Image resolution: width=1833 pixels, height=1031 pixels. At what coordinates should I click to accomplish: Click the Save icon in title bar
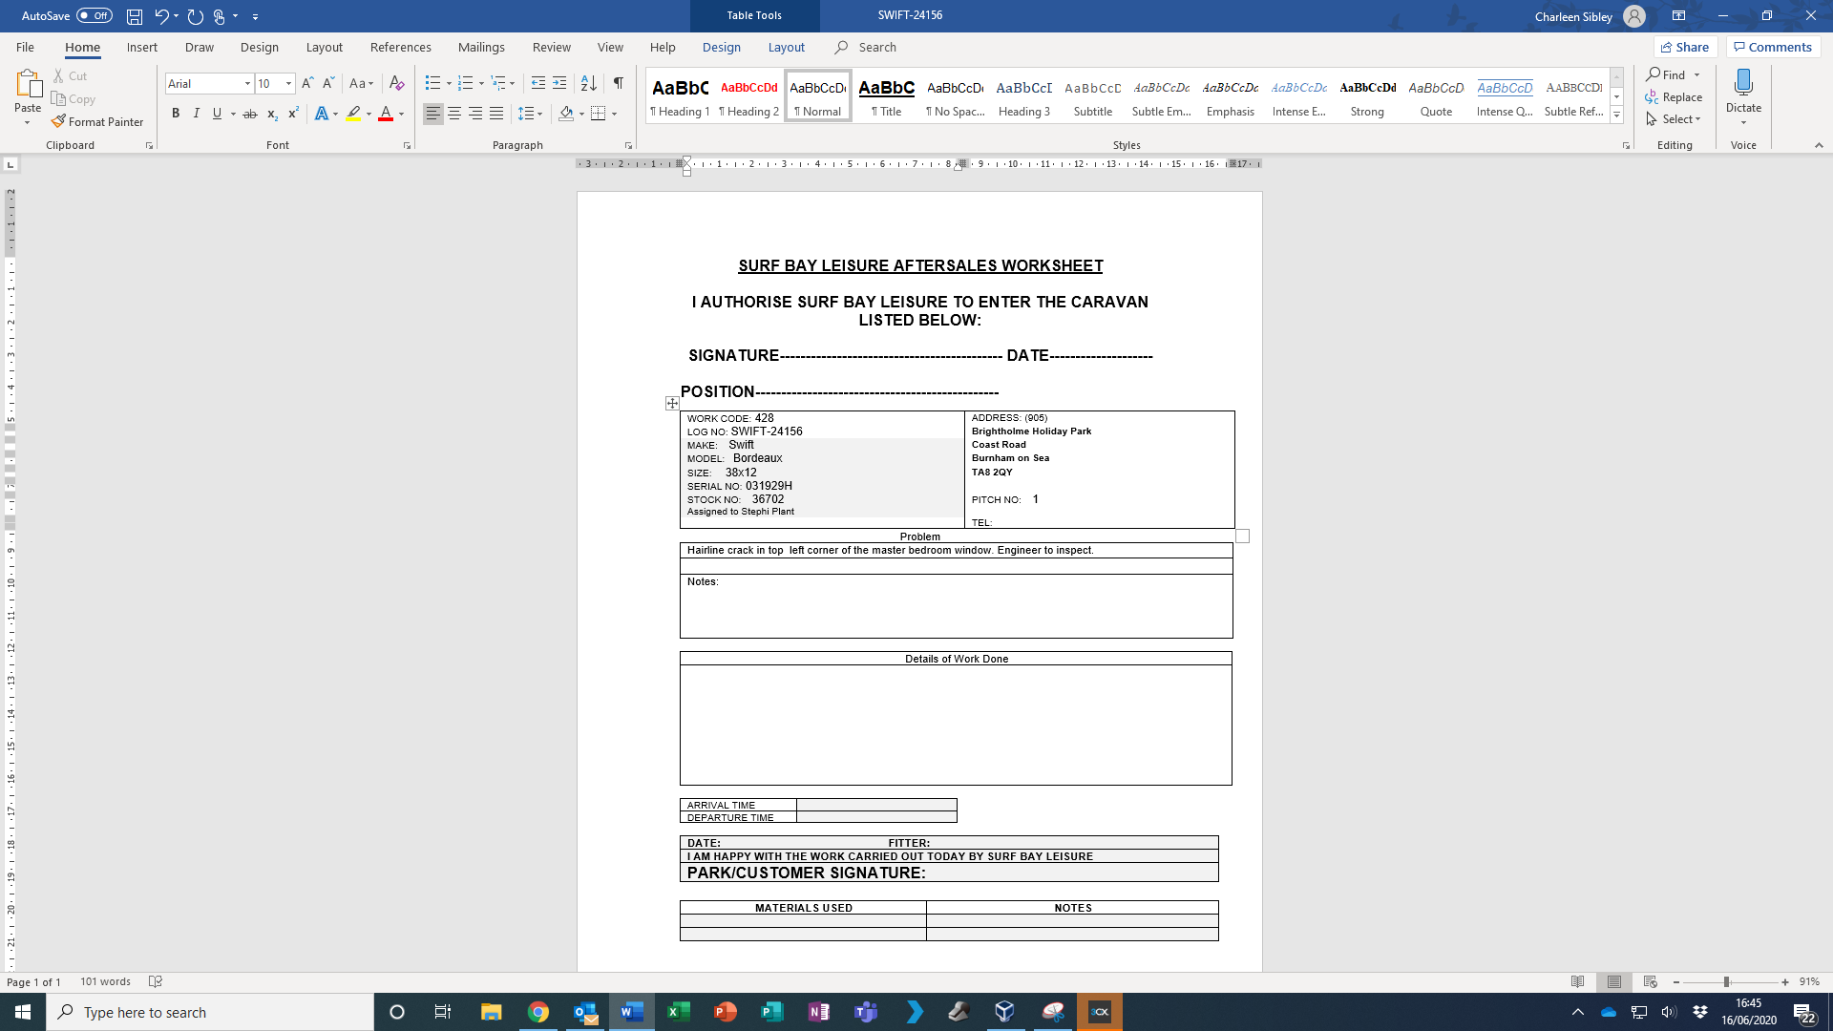[x=135, y=16]
